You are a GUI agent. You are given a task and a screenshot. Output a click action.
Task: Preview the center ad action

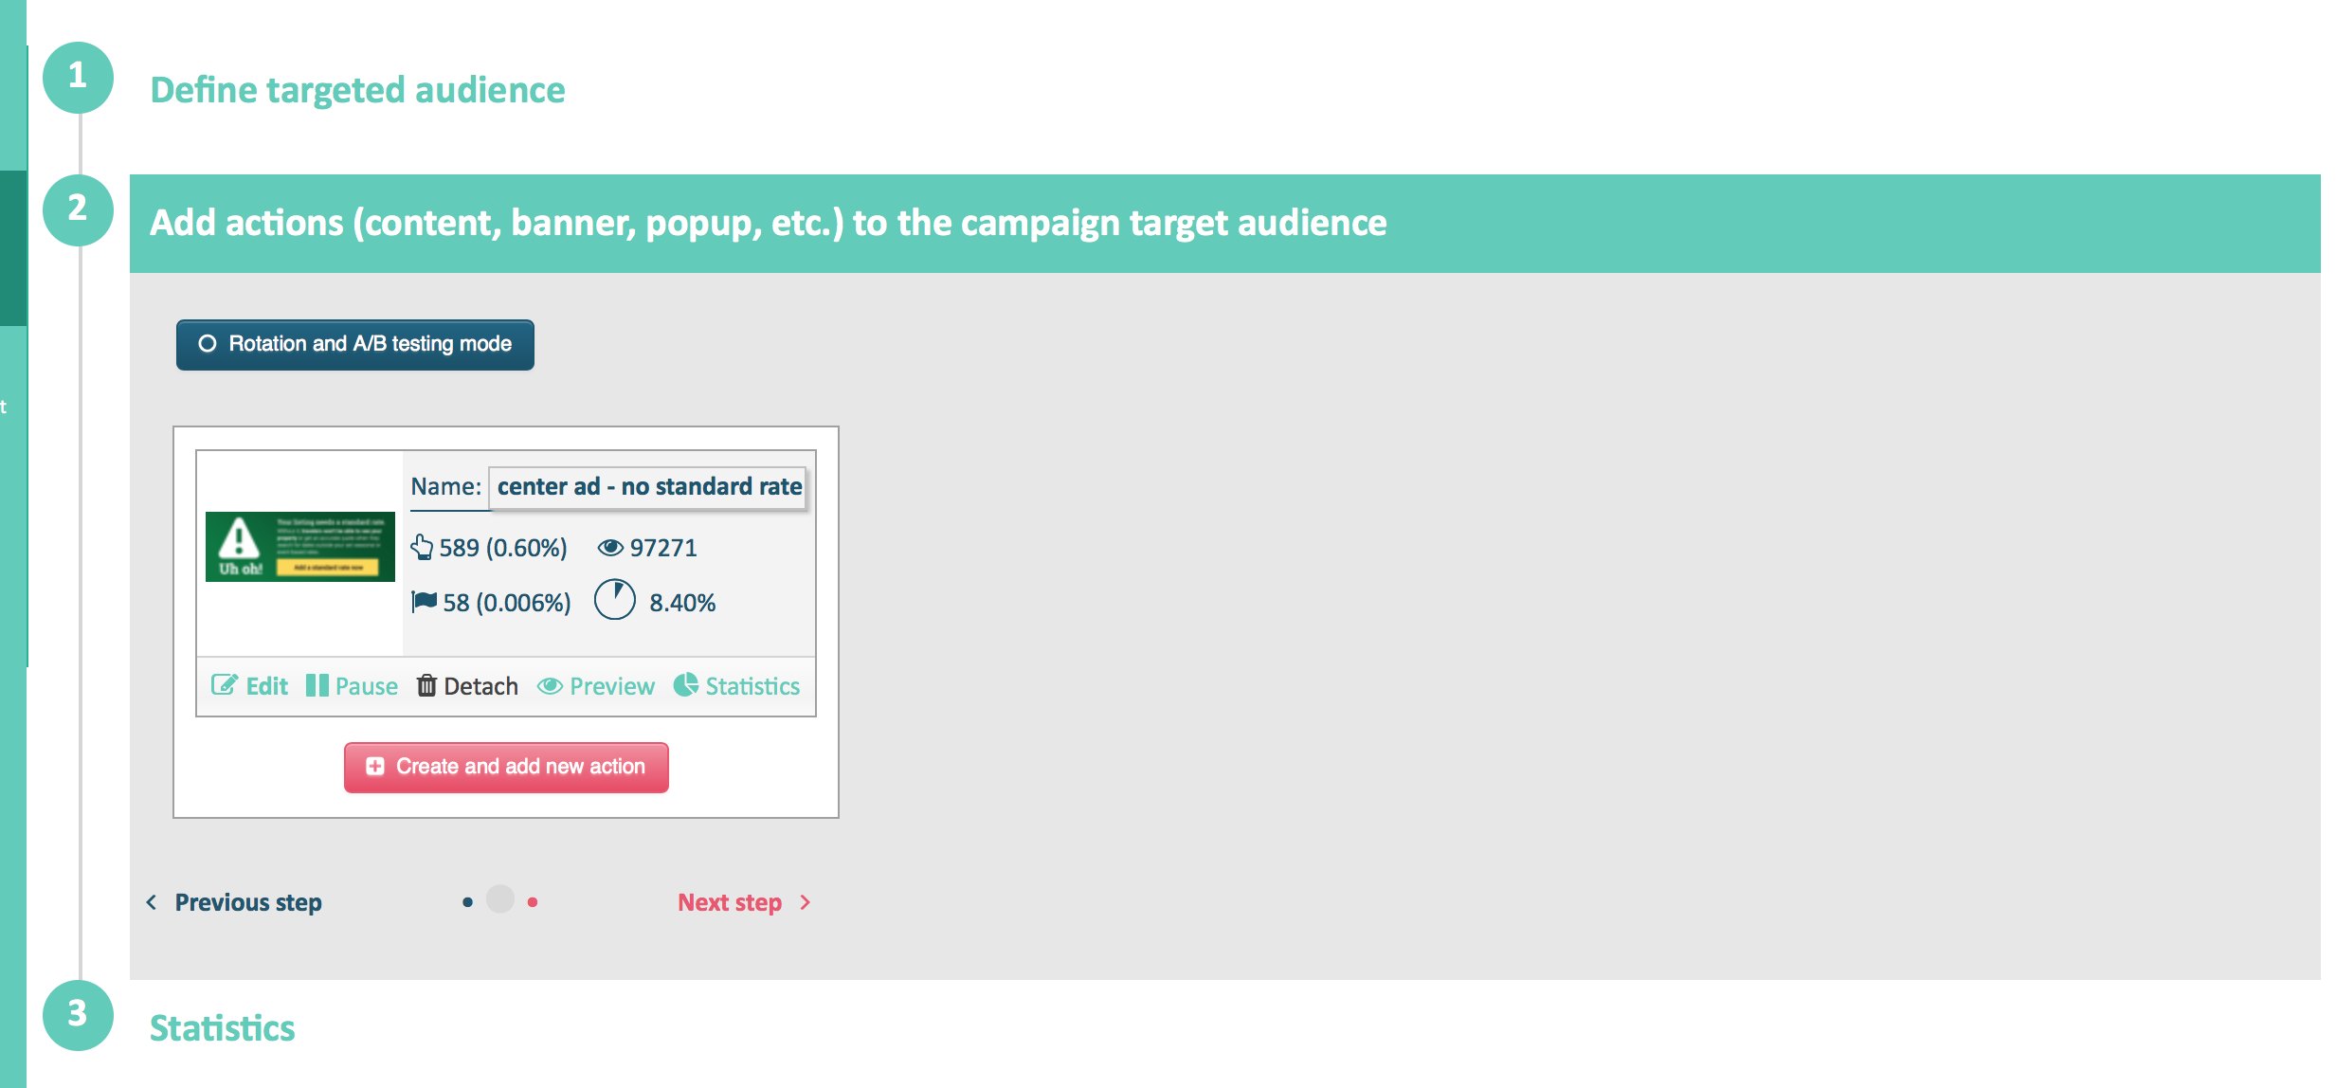point(596,685)
